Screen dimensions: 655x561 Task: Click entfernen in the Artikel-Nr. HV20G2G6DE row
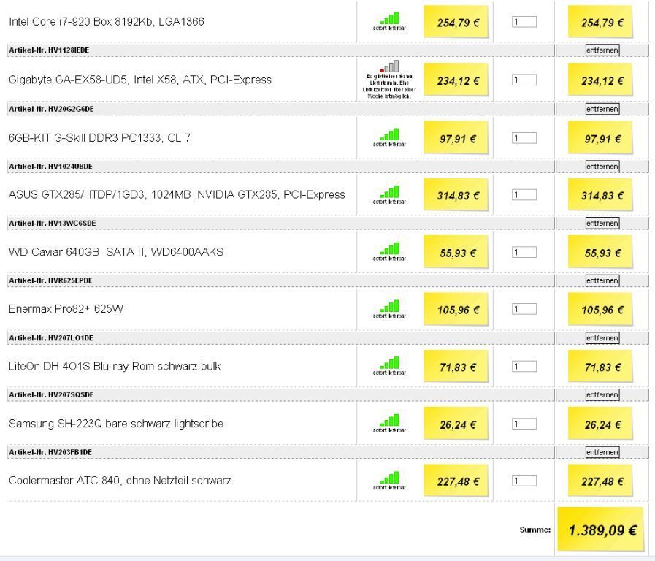tap(602, 109)
